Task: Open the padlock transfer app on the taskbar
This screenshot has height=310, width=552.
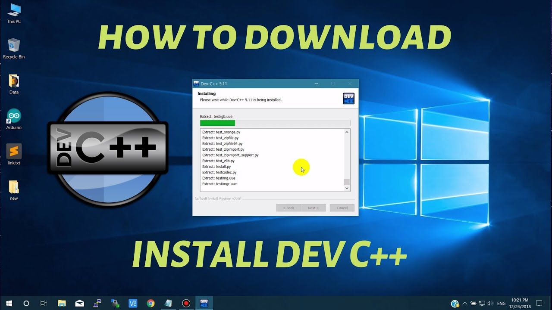Action: (115, 303)
